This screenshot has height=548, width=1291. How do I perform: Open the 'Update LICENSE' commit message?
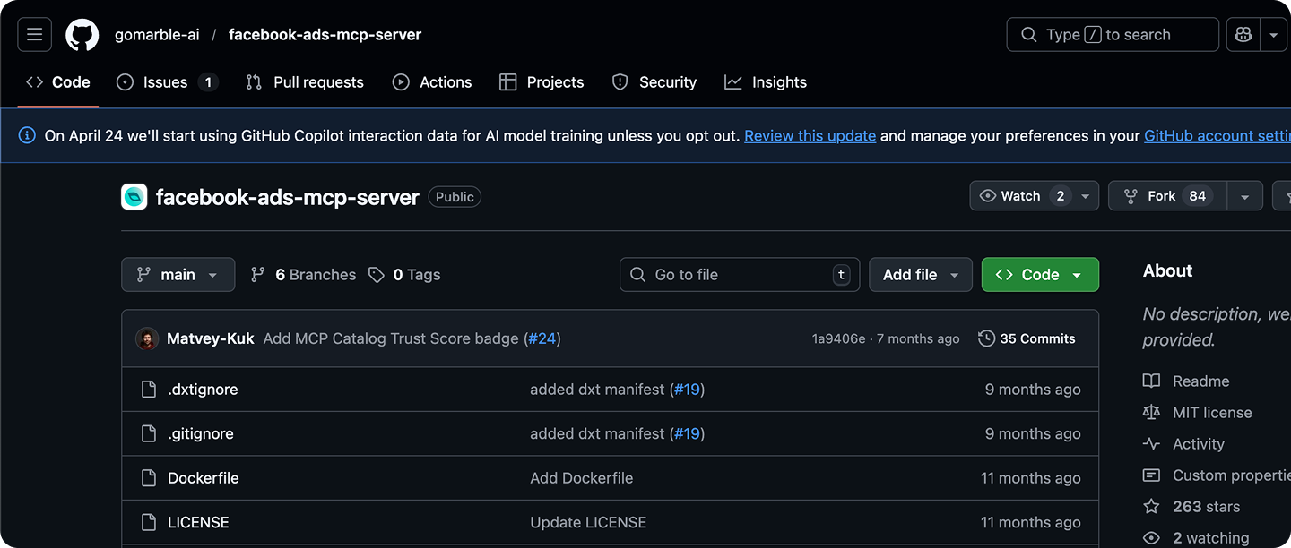(x=588, y=522)
